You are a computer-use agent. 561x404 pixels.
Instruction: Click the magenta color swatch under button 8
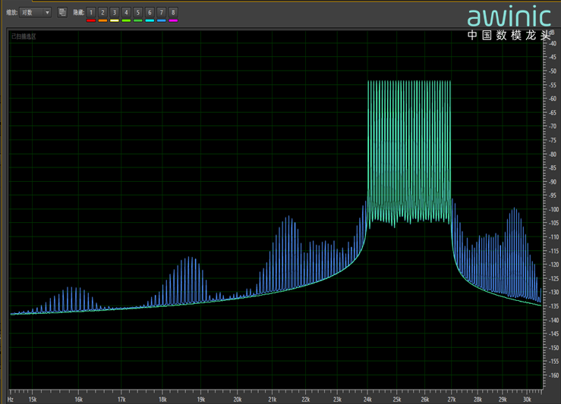click(x=173, y=20)
